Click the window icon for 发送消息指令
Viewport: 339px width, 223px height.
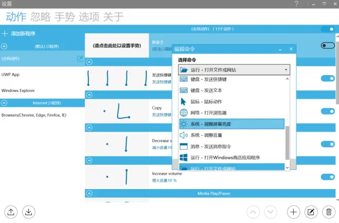(x=183, y=146)
